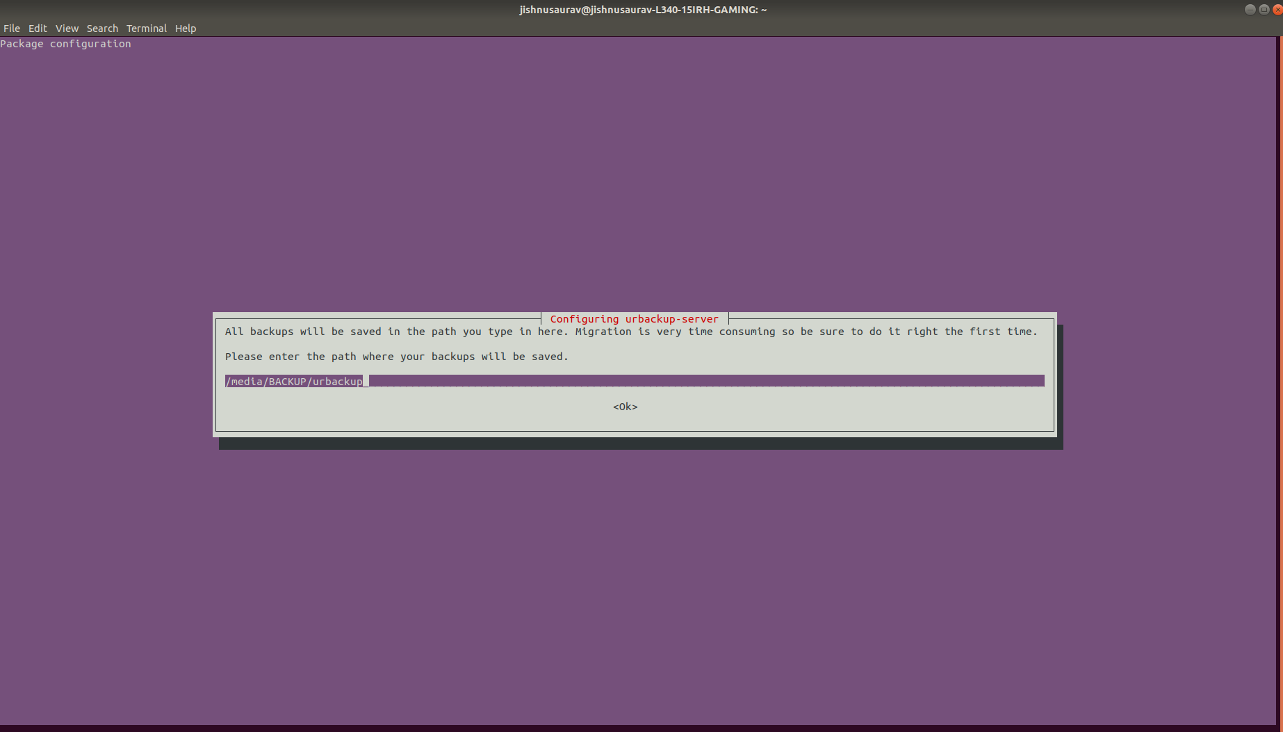Click the terminal window title text
1283x732 pixels.
(643, 10)
